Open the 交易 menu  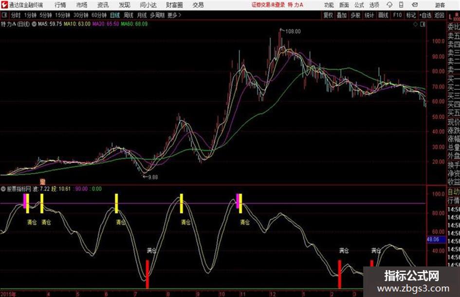click(198, 5)
